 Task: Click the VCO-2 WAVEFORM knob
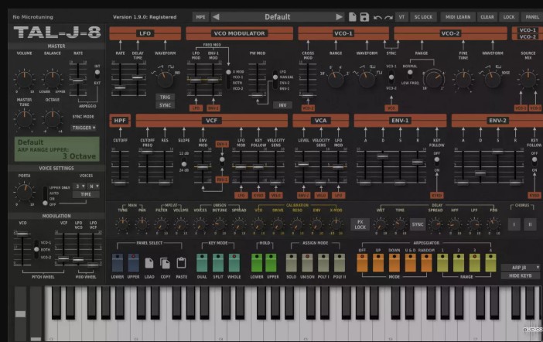tap(493, 80)
